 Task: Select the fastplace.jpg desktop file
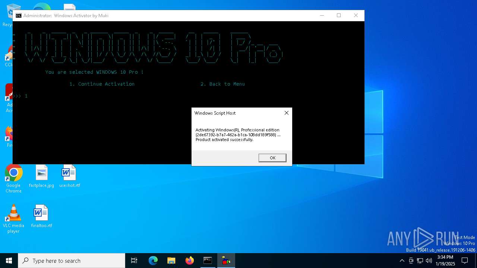tap(41, 176)
